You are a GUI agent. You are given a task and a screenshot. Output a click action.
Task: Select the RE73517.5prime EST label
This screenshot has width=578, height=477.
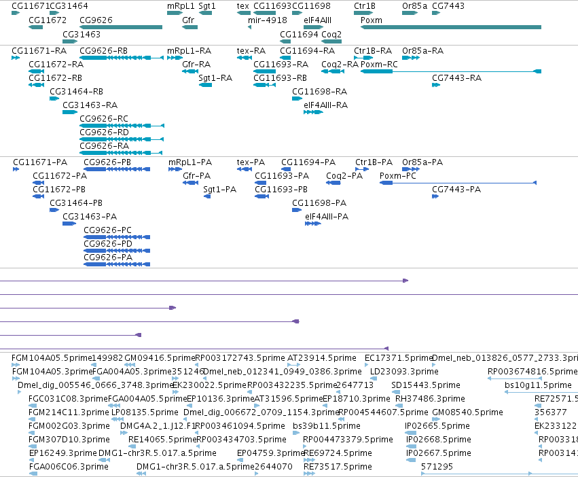pyautogui.click(x=338, y=467)
